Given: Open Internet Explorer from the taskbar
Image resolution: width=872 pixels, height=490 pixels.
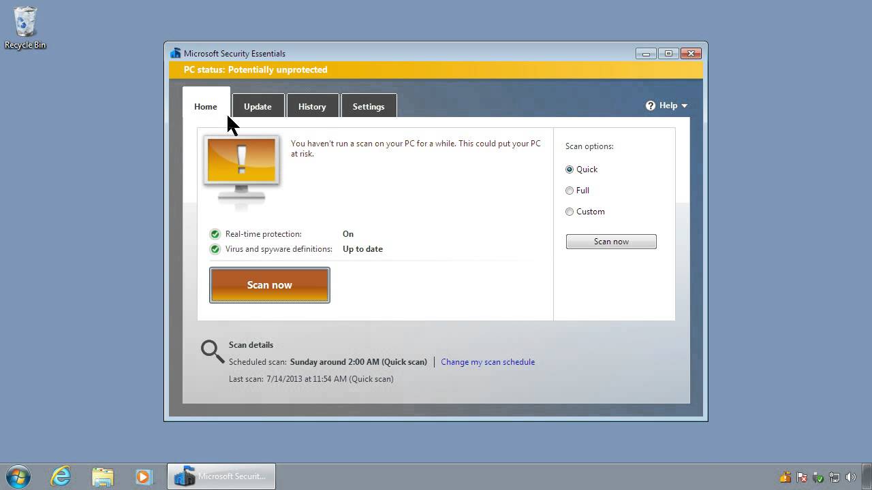Looking at the screenshot, I should pyautogui.click(x=60, y=476).
